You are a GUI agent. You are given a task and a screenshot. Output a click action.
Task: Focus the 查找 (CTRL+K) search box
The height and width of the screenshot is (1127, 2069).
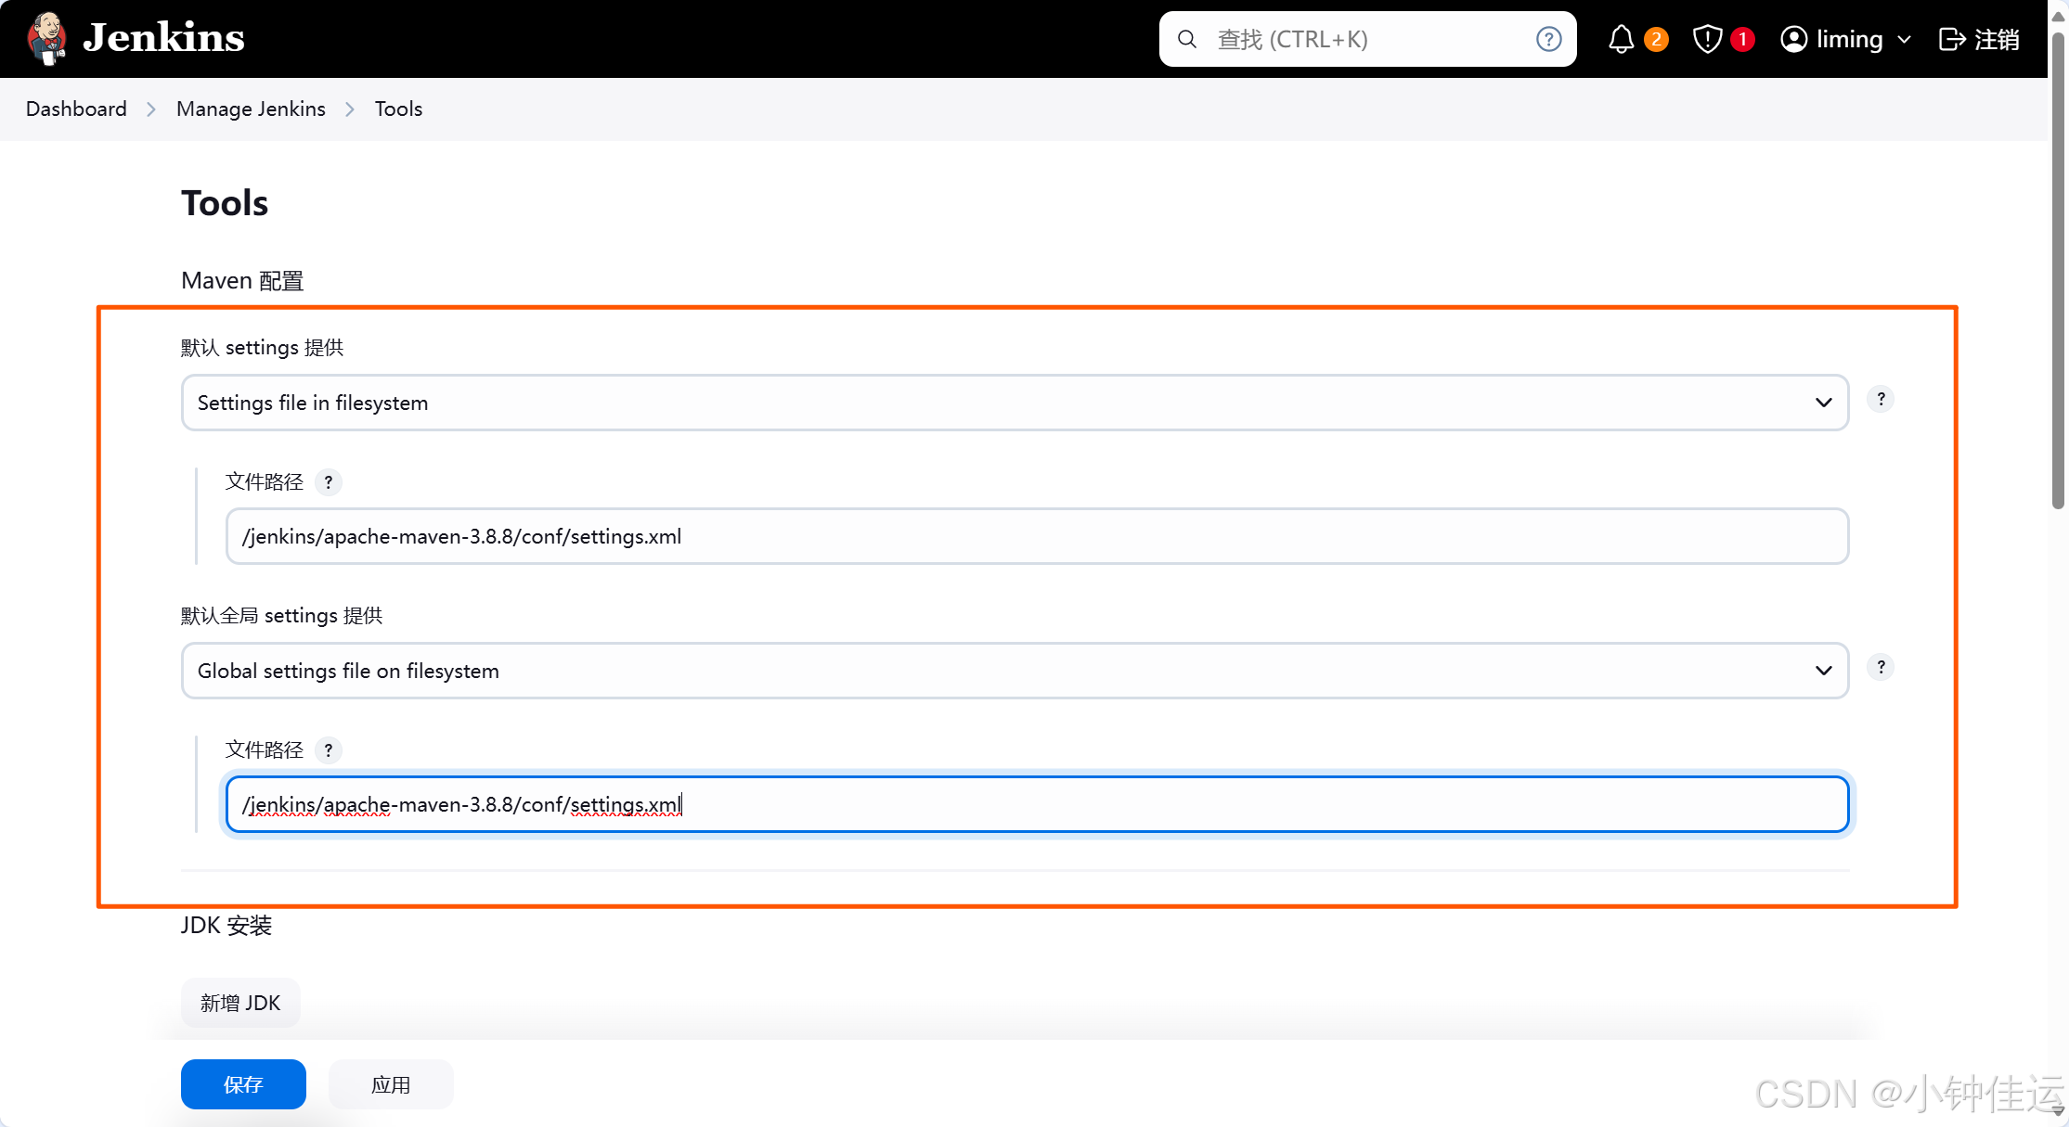point(1368,39)
